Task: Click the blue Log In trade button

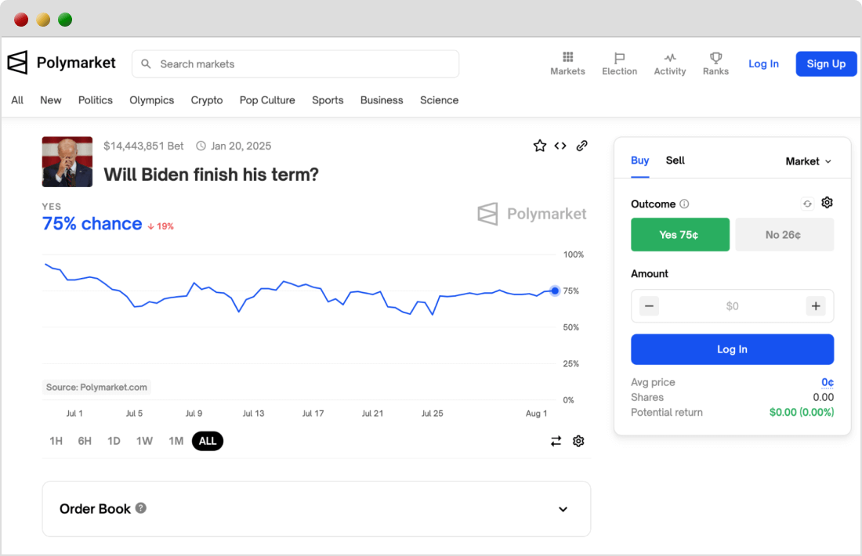Action: point(732,349)
